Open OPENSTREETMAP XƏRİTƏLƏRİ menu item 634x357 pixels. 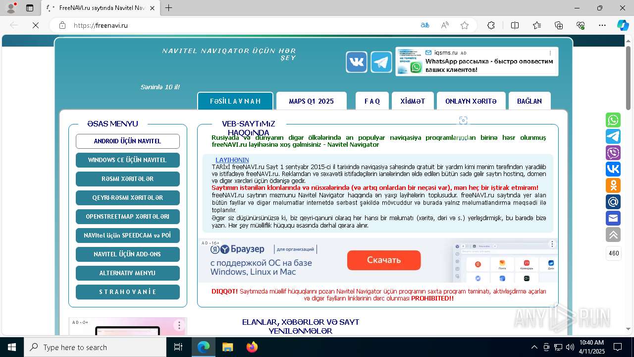[128, 217]
